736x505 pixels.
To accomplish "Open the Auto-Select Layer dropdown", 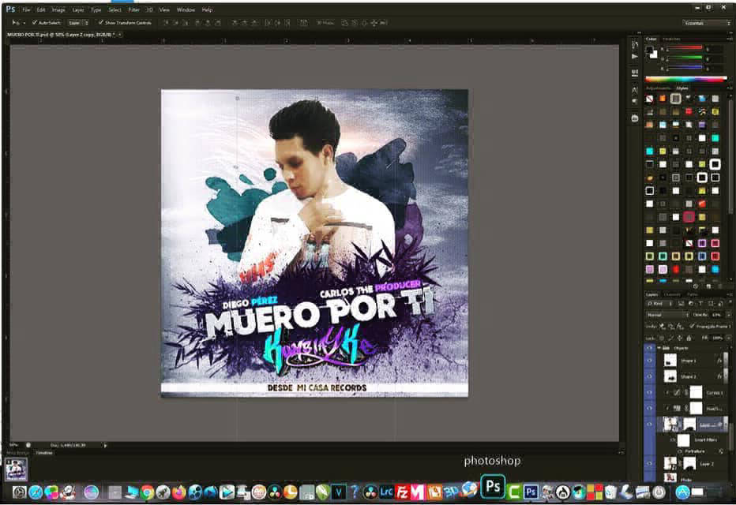I will (78, 23).
